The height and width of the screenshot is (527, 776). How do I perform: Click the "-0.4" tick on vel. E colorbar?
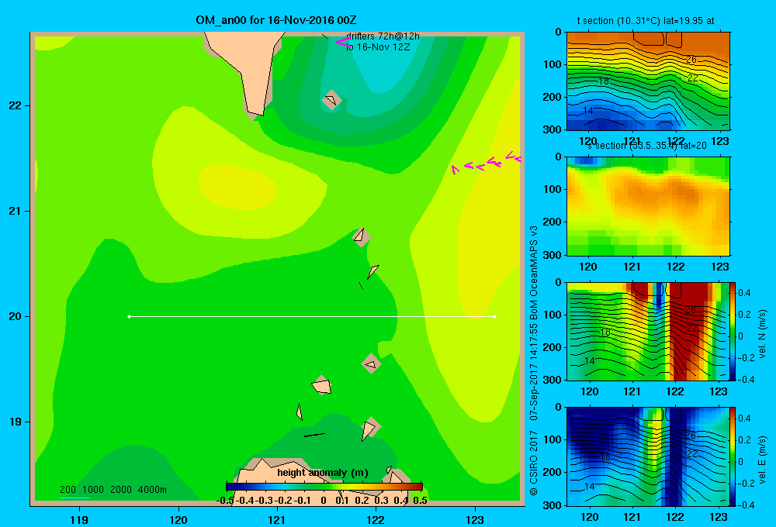click(x=745, y=505)
